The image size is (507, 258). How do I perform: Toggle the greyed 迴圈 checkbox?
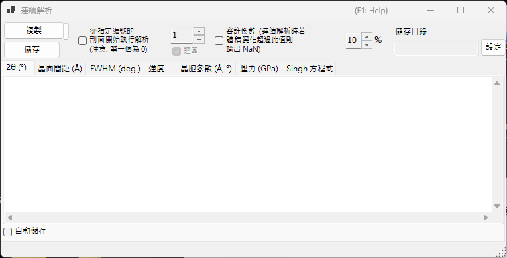[x=176, y=51]
